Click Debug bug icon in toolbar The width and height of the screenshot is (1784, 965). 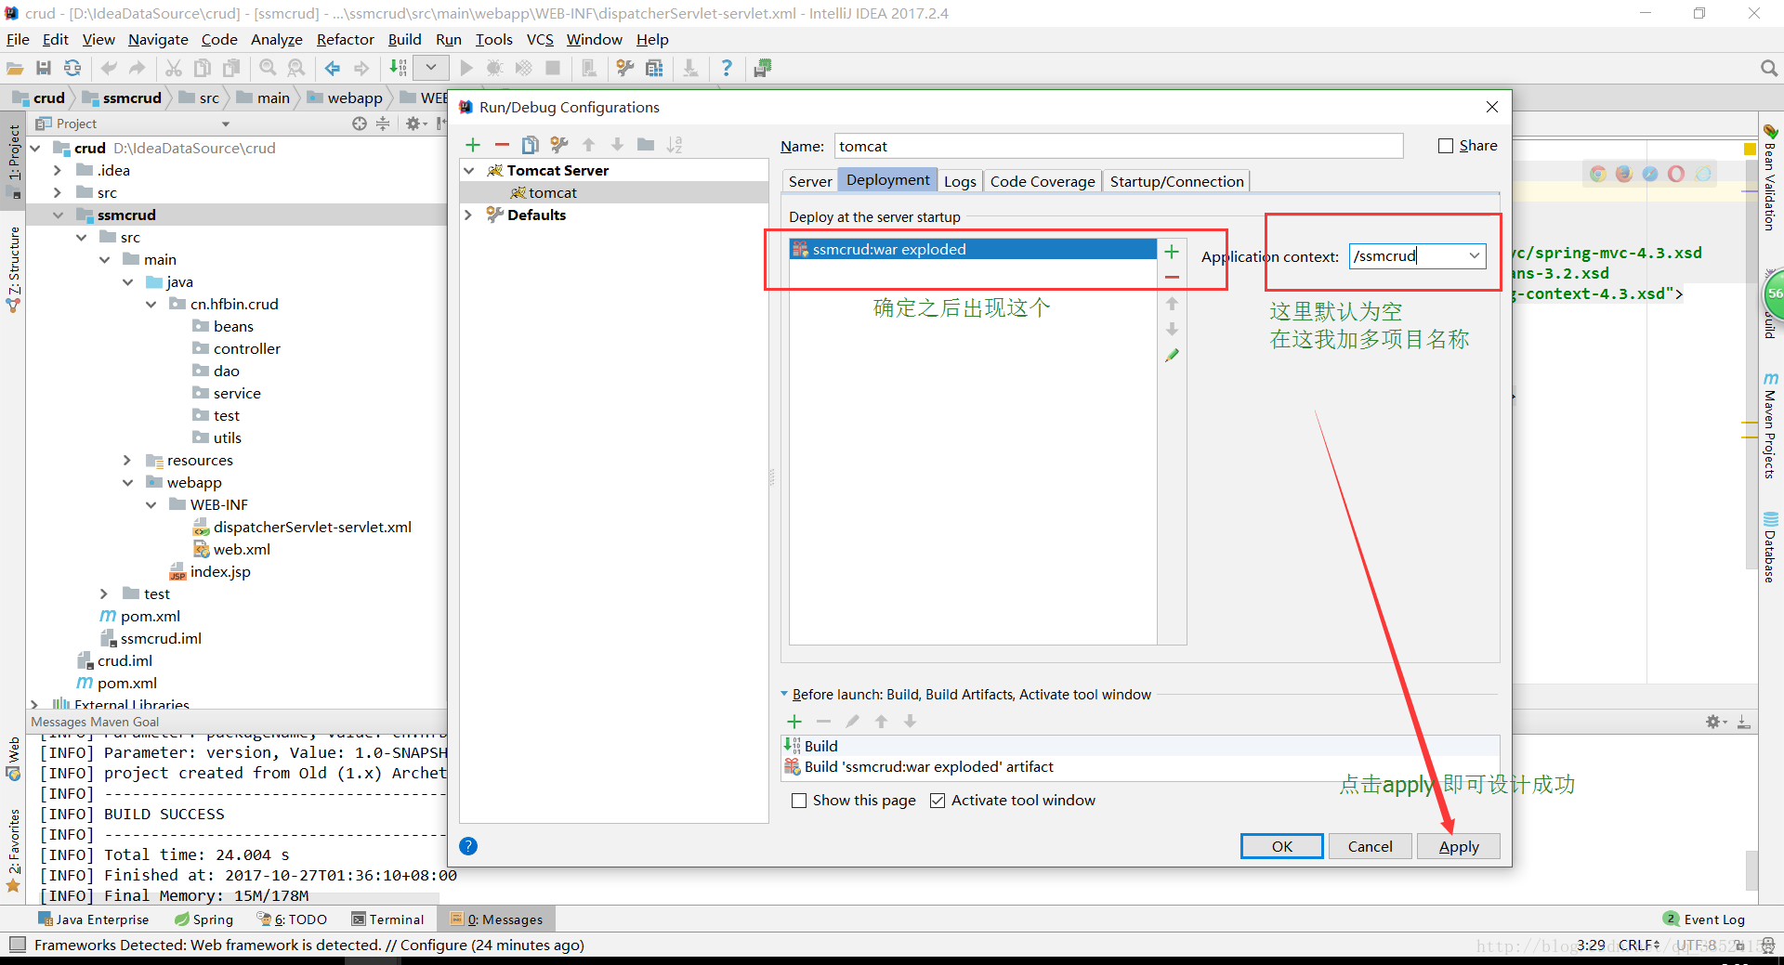click(x=494, y=68)
